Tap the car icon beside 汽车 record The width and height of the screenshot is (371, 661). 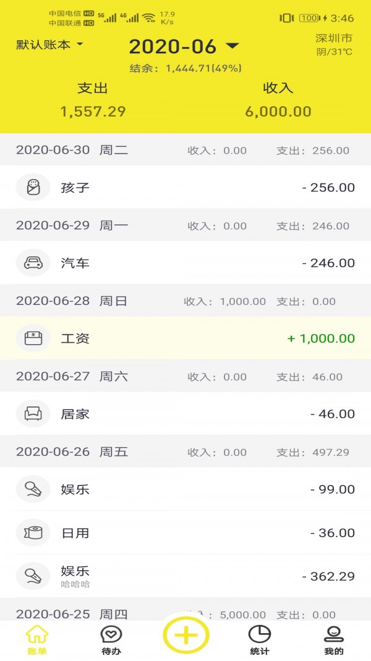point(33,263)
